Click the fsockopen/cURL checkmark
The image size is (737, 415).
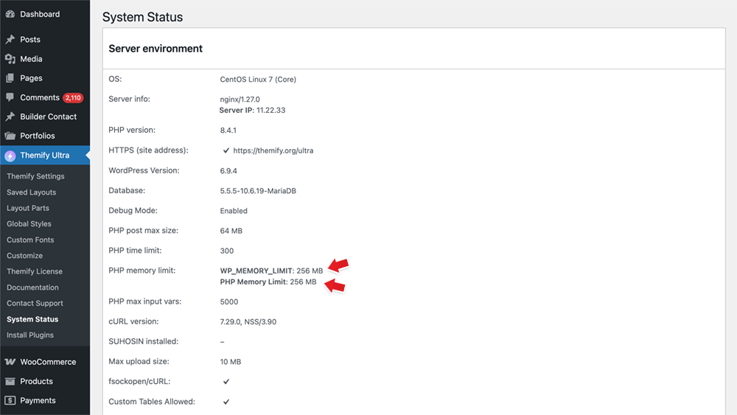click(226, 381)
